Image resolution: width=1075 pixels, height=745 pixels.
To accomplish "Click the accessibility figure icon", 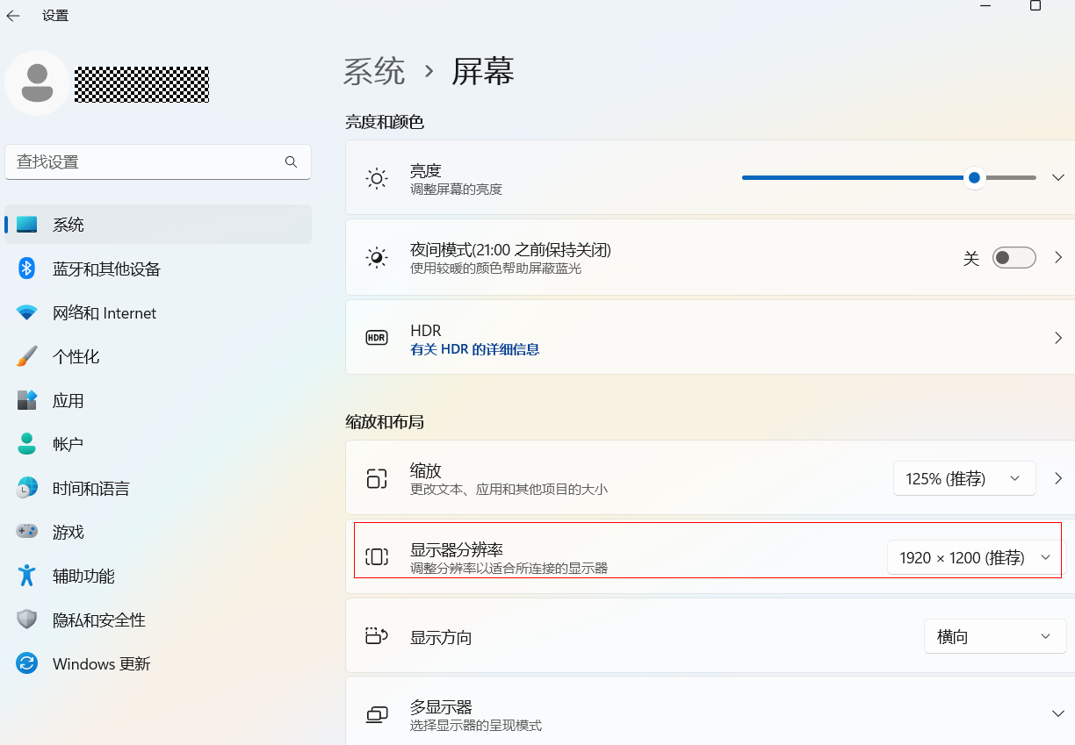I will 27,577.
